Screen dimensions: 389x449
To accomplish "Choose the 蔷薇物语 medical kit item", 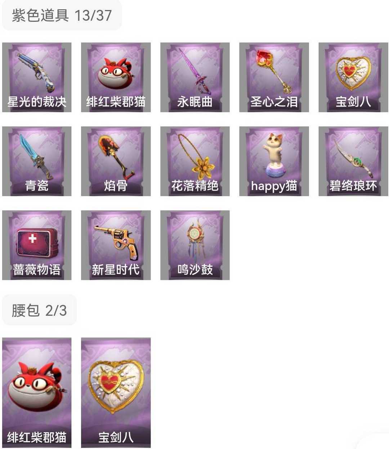I will coord(37,245).
